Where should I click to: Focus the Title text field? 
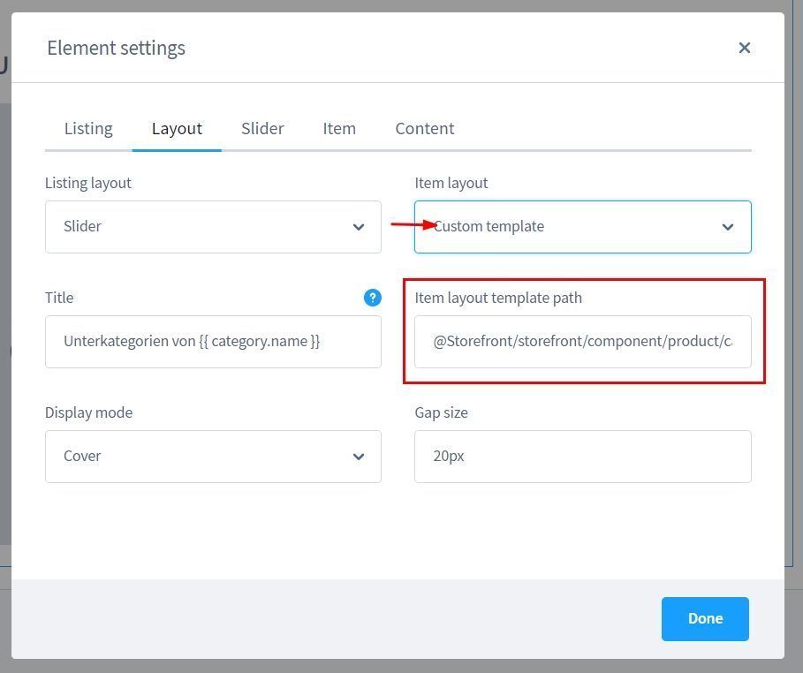pos(212,342)
